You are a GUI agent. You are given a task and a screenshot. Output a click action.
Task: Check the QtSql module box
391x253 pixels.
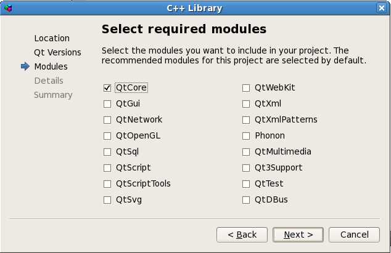click(x=107, y=152)
